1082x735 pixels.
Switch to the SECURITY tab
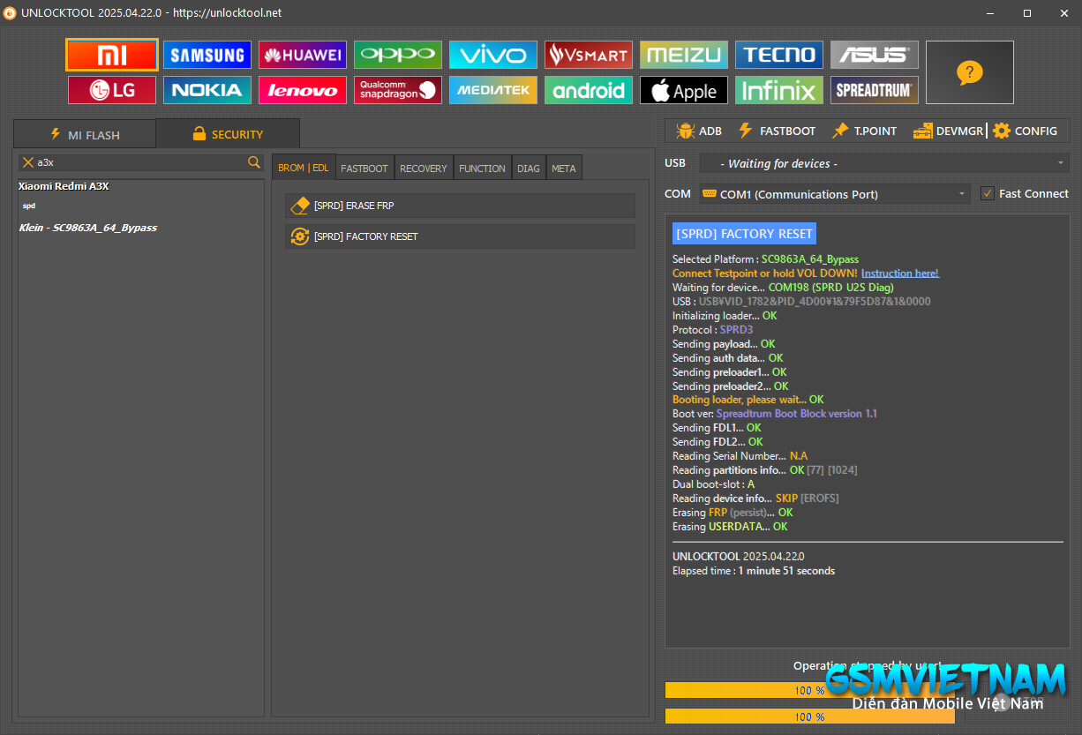pyautogui.click(x=228, y=134)
